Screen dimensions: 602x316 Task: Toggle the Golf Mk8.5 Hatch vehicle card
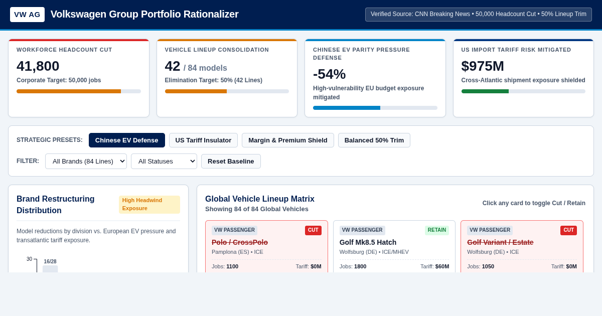pyautogui.click(x=394, y=246)
